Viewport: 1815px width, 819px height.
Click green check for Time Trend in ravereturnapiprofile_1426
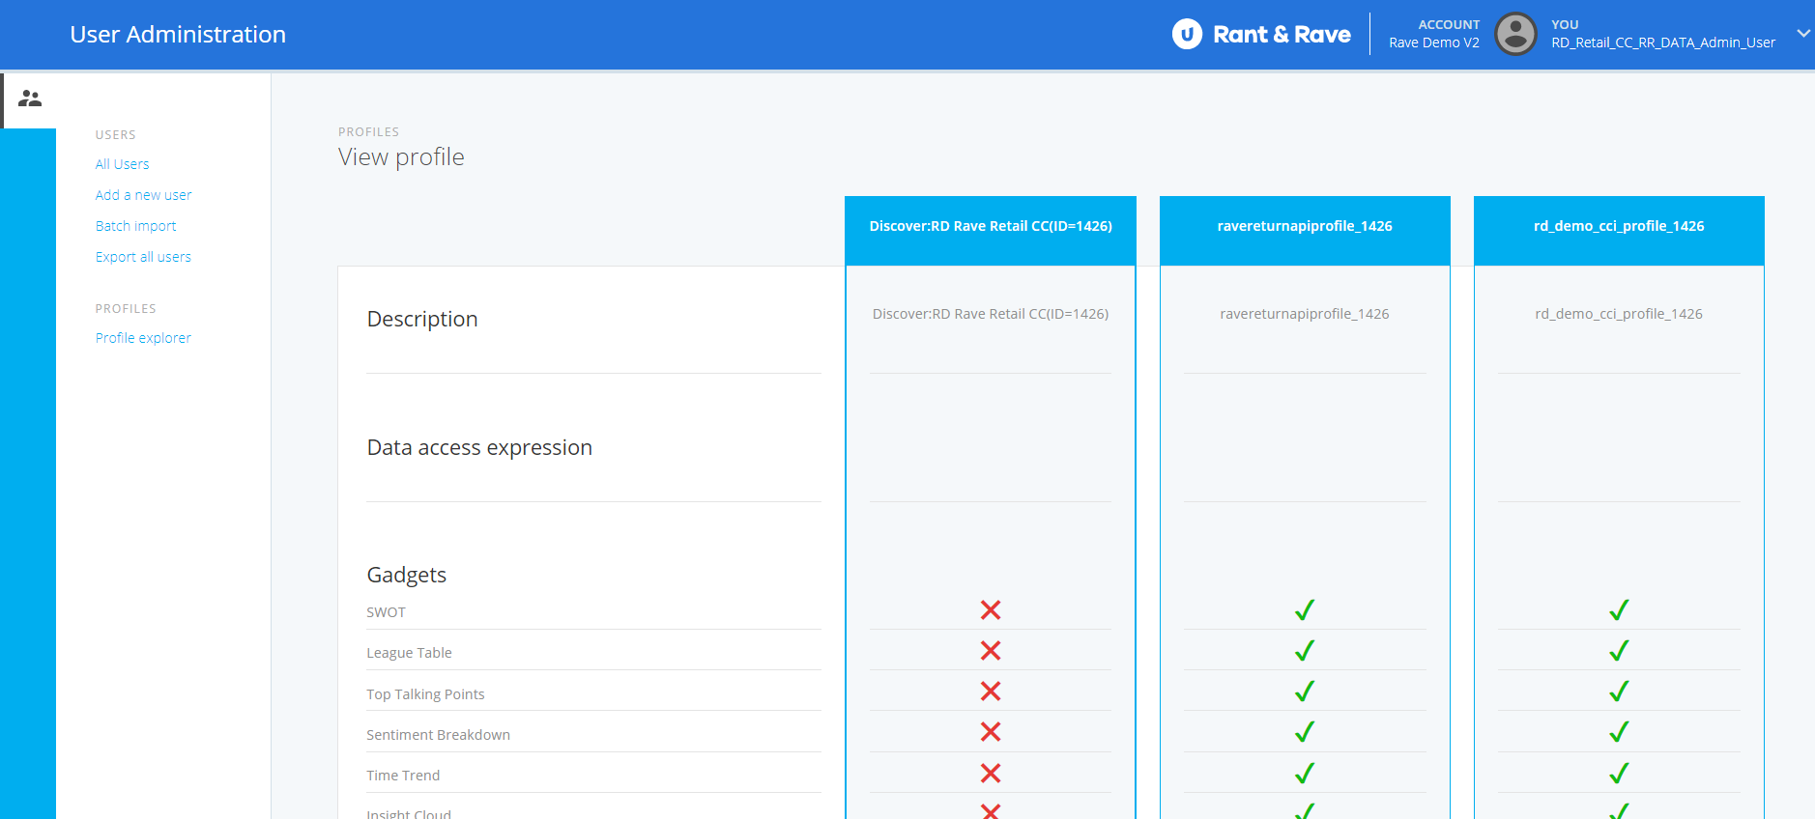tap(1304, 774)
